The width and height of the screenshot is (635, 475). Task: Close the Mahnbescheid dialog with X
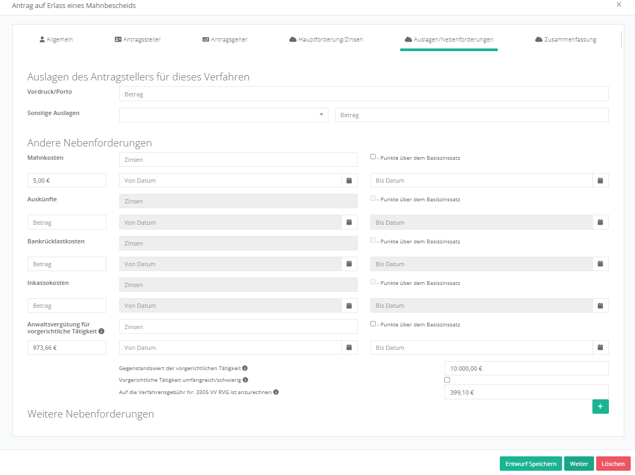click(x=618, y=5)
